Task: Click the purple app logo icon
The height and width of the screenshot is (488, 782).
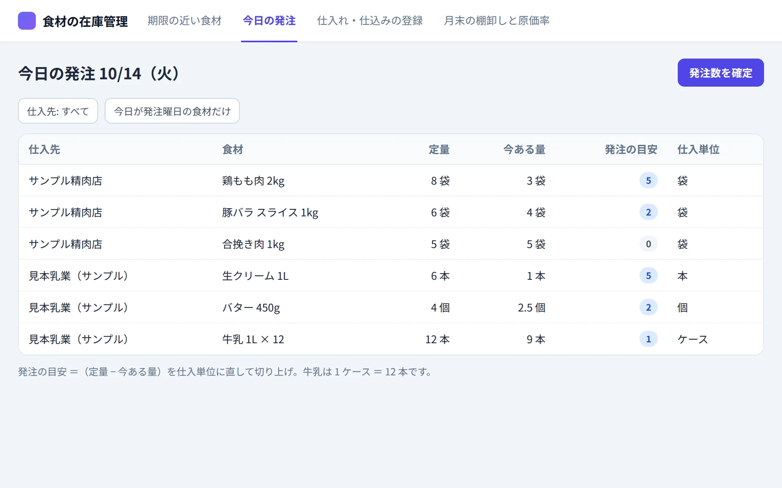Action: [27, 21]
